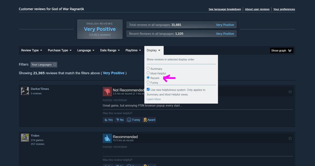315x166 pixels.
Task: Click Yrden '257 reviews' text
Action: [38, 144]
